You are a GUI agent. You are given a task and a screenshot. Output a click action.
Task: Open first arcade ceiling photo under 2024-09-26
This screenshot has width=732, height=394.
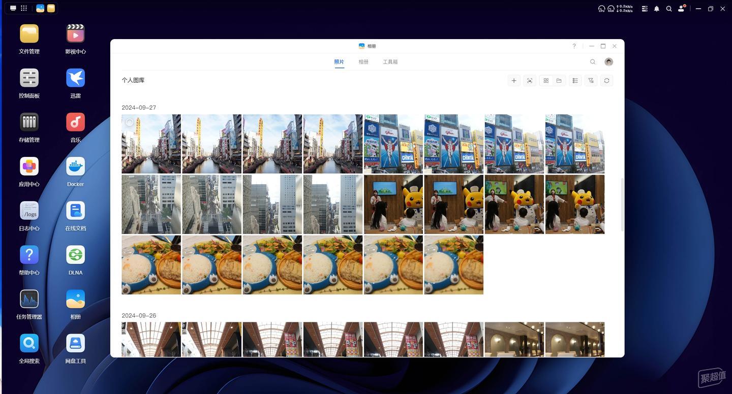(151, 339)
